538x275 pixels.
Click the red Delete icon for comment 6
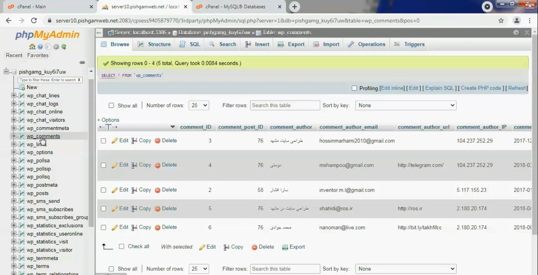pyautogui.click(x=158, y=228)
